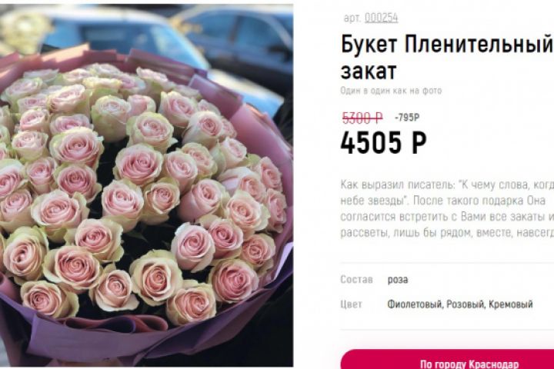Click the word 'закат' in the title
554x369 pixels.
point(368,71)
